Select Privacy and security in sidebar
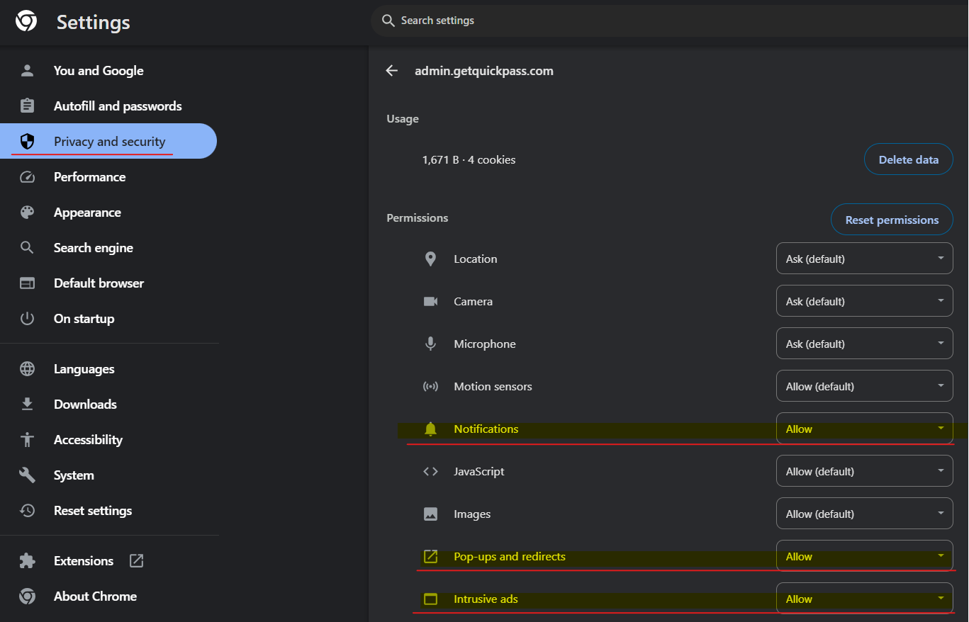Viewport: 969px width, 622px height. (108, 141)
